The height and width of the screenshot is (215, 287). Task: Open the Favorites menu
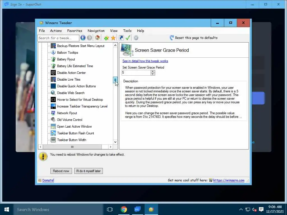pos(75,31)
